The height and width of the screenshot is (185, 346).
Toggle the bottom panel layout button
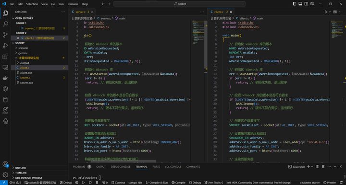pos(300,4)
